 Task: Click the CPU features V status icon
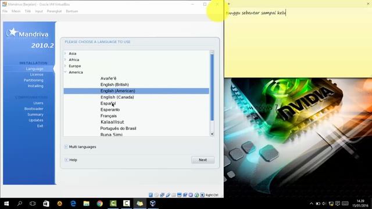click(x=191, y=195)
